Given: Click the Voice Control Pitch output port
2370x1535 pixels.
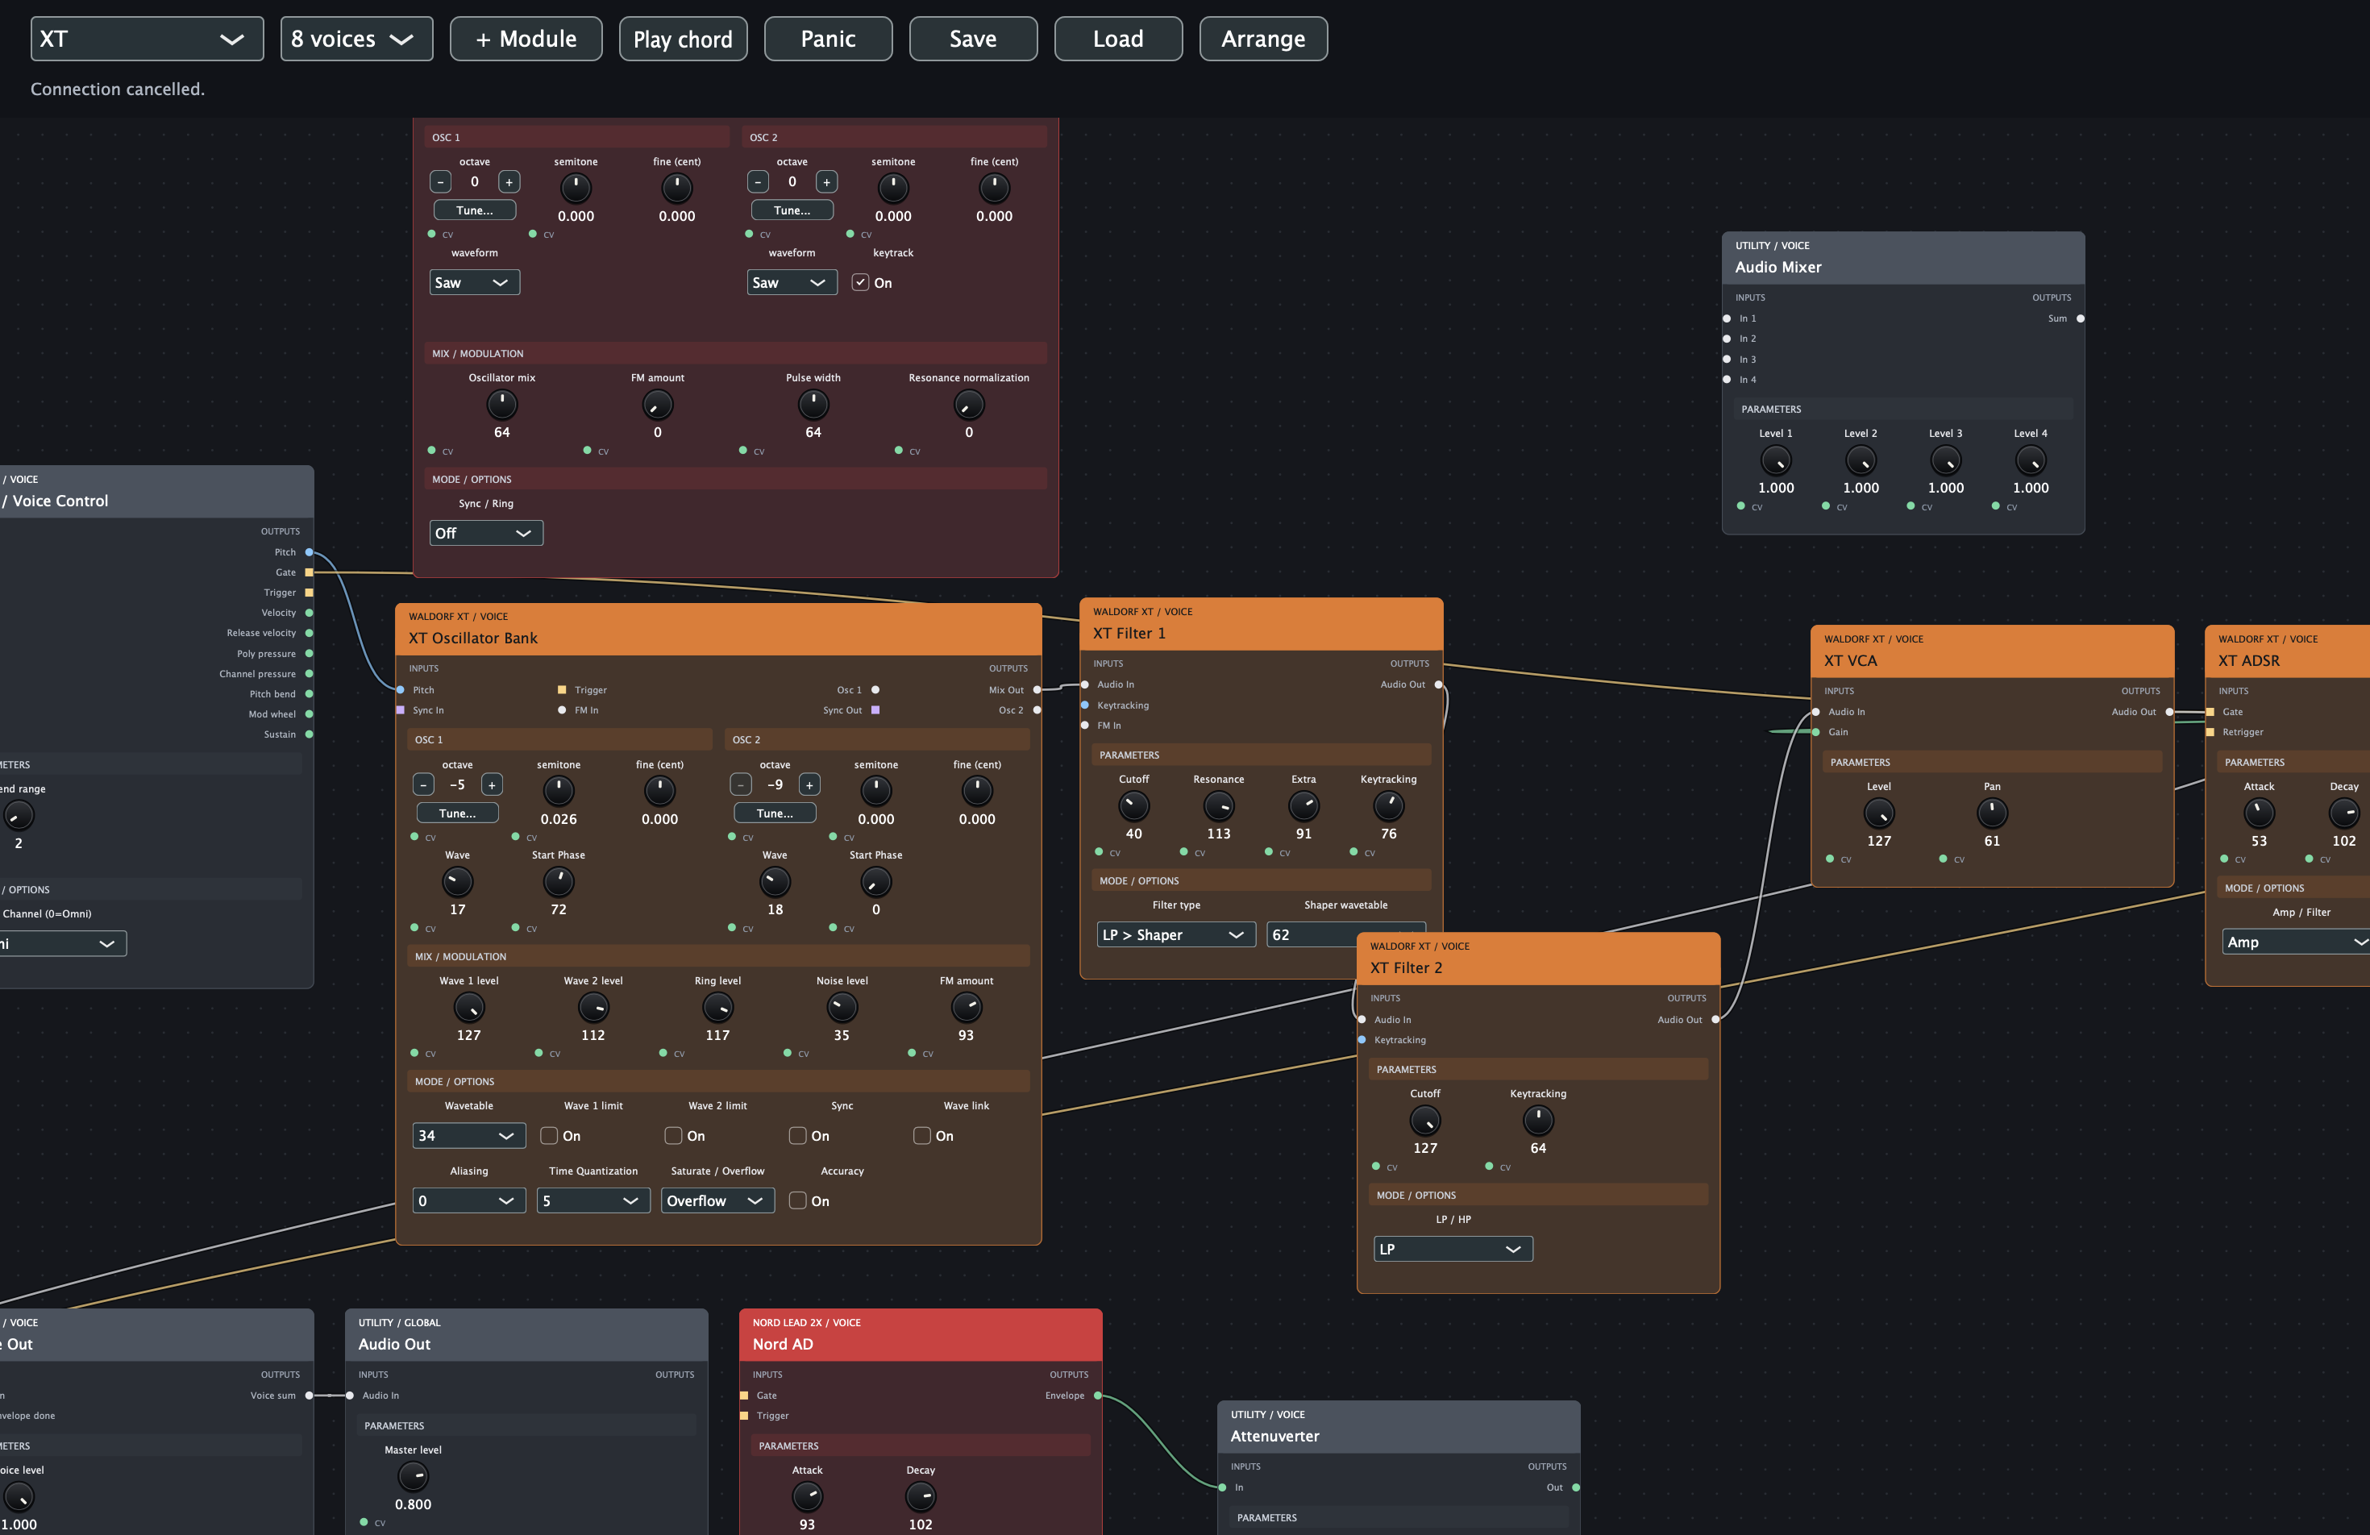Looking at the screenshot, I should (309, 552).
